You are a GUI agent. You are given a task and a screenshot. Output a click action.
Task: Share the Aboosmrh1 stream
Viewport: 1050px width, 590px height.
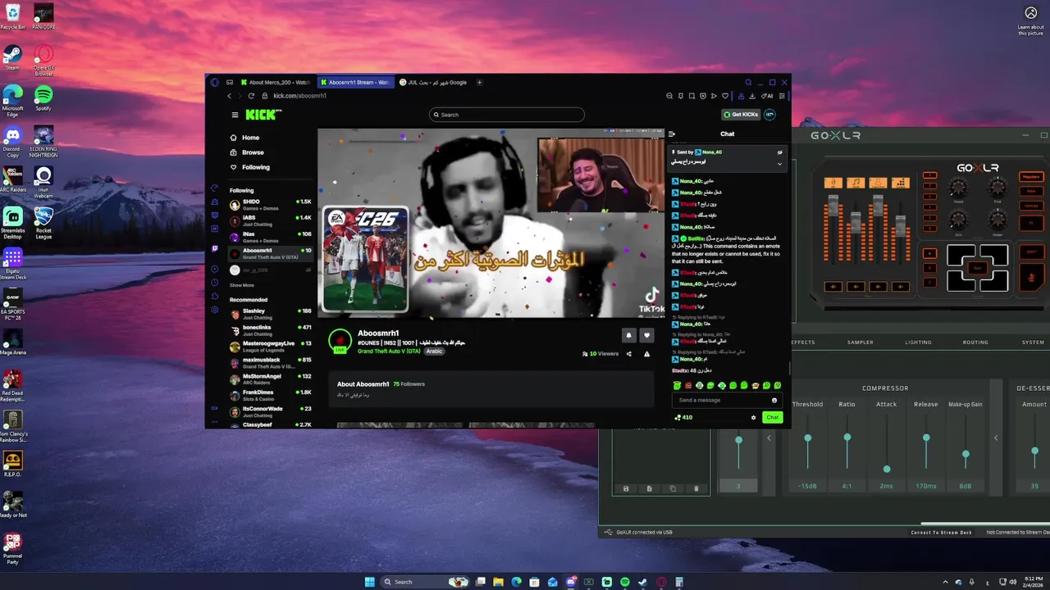pyautogui.click(x=629, y=354)
